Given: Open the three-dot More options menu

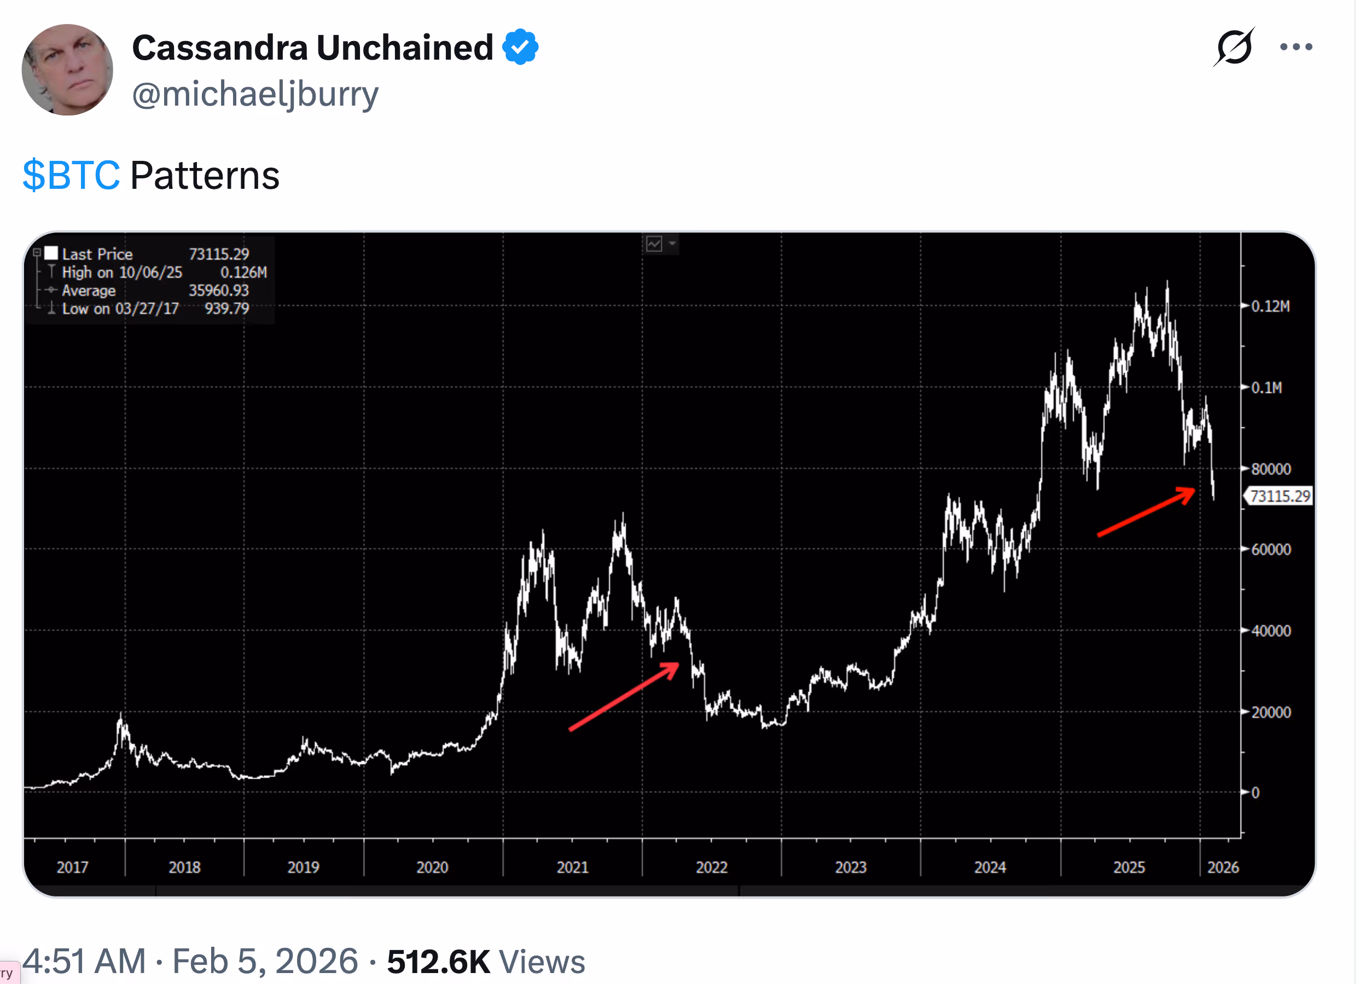Looking at the screenshot, I should [x=1295, y=47].
